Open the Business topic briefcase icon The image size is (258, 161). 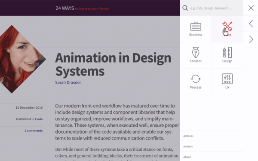point(196,27)
